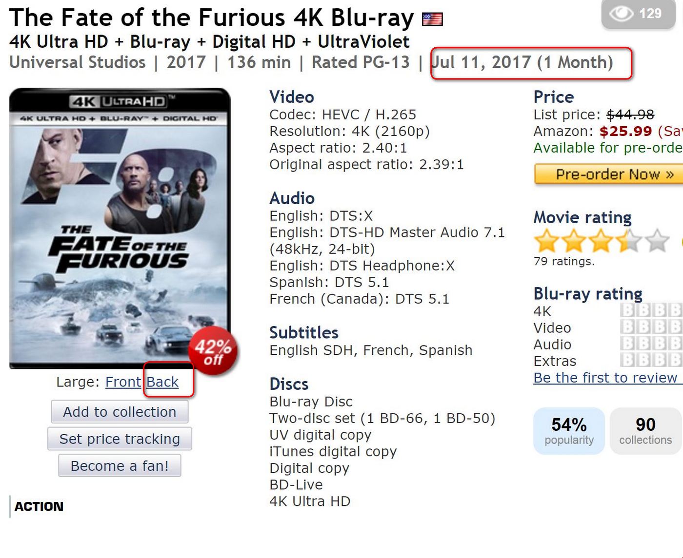Open the large Back cover link
Image resolution: width=683 pixels, height=558 pixels.
pyautogui.click(x=162, y=382)
